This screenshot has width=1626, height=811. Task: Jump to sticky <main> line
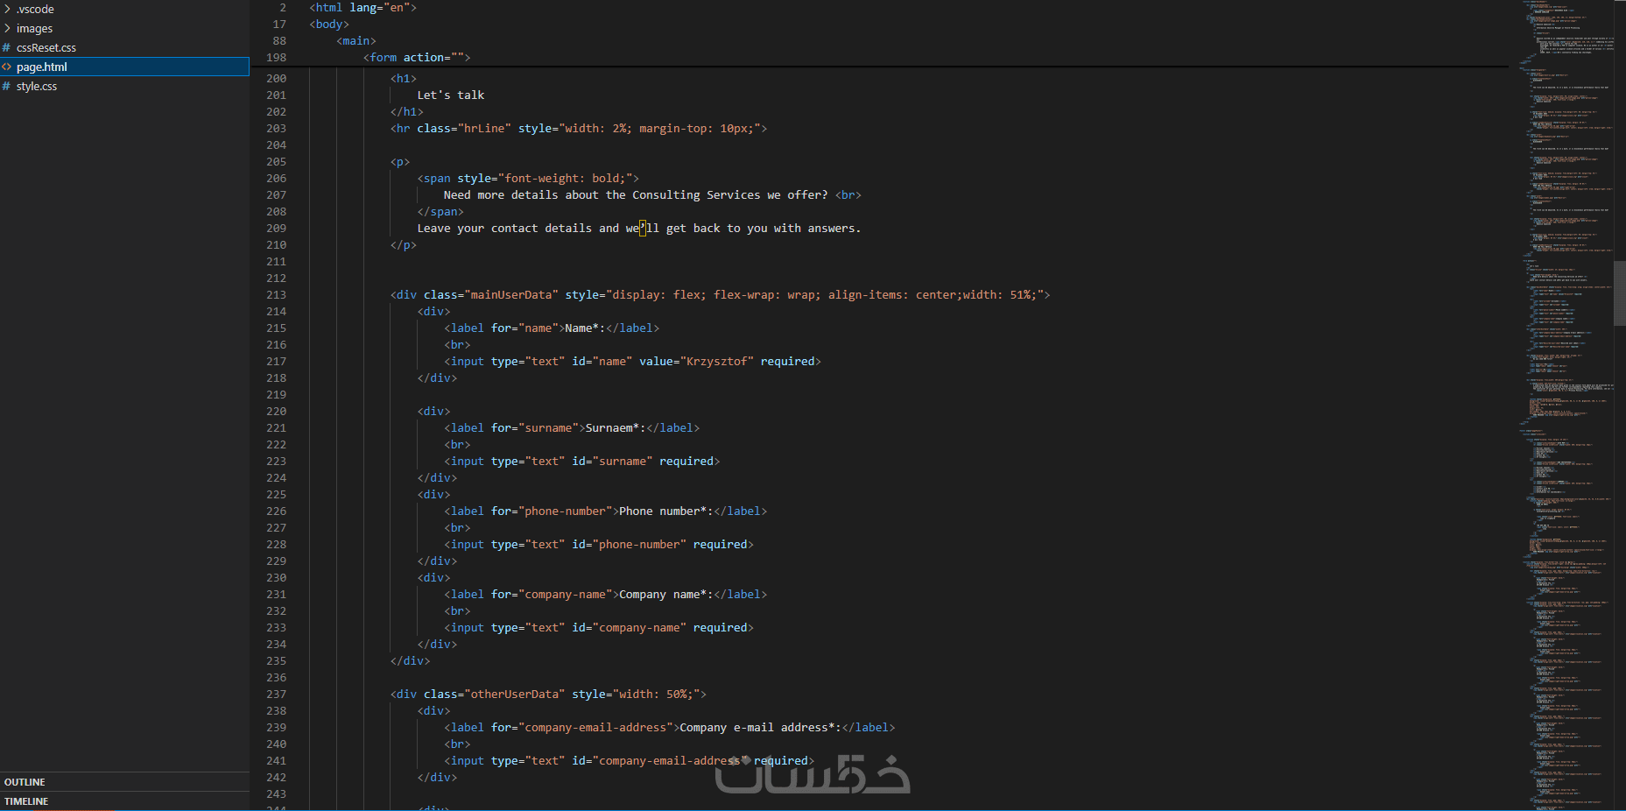coord(356,41)
